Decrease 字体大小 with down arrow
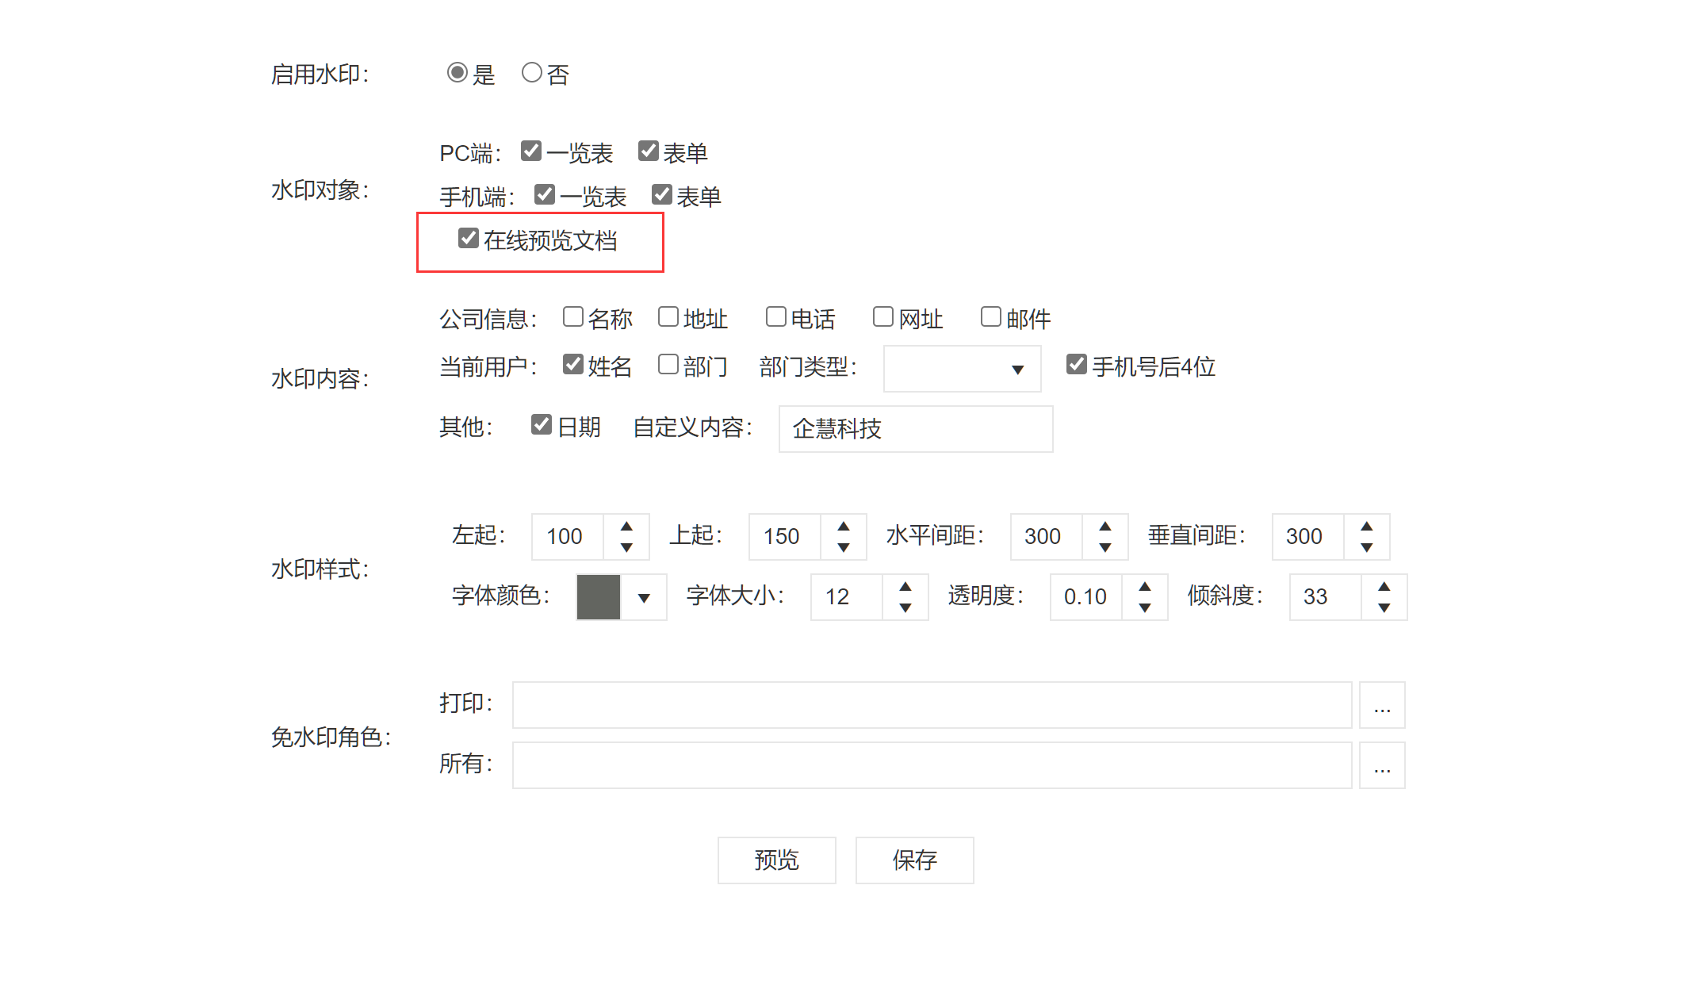 tap(905, 607)
